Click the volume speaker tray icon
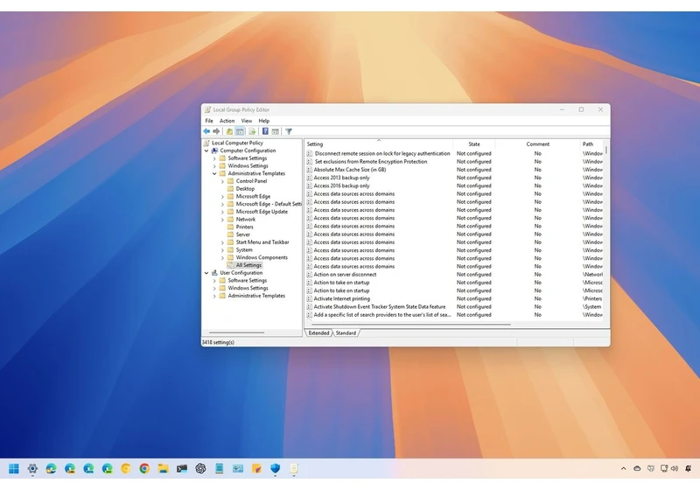 675,469
